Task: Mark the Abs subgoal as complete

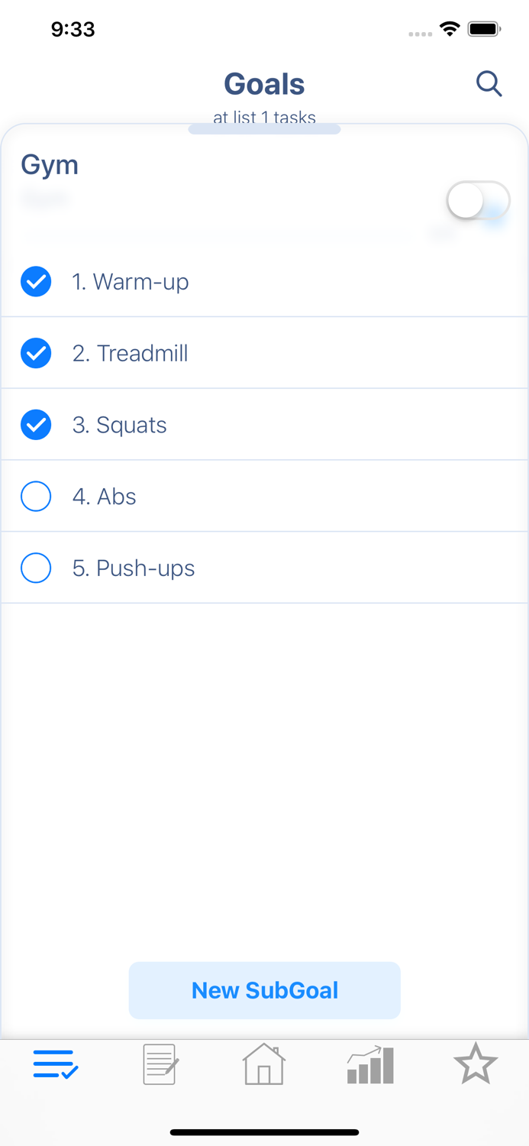Action: pos(35,496)
